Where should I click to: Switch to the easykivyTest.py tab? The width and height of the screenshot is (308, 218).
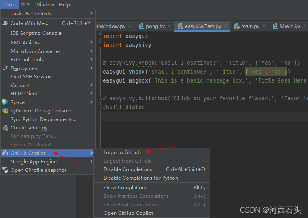point(202,26)
